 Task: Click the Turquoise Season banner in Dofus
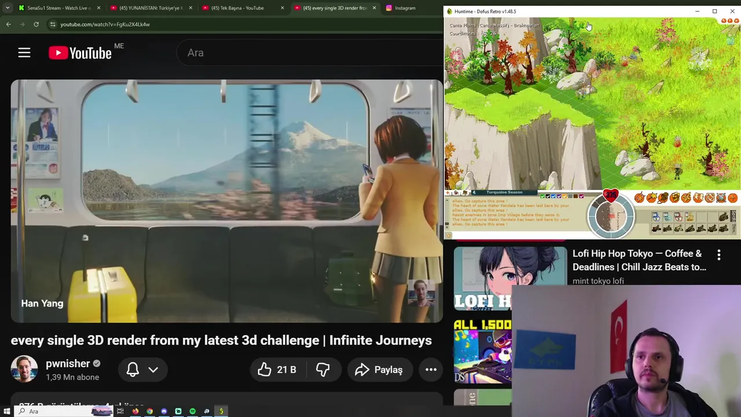[x=504, y=192]
